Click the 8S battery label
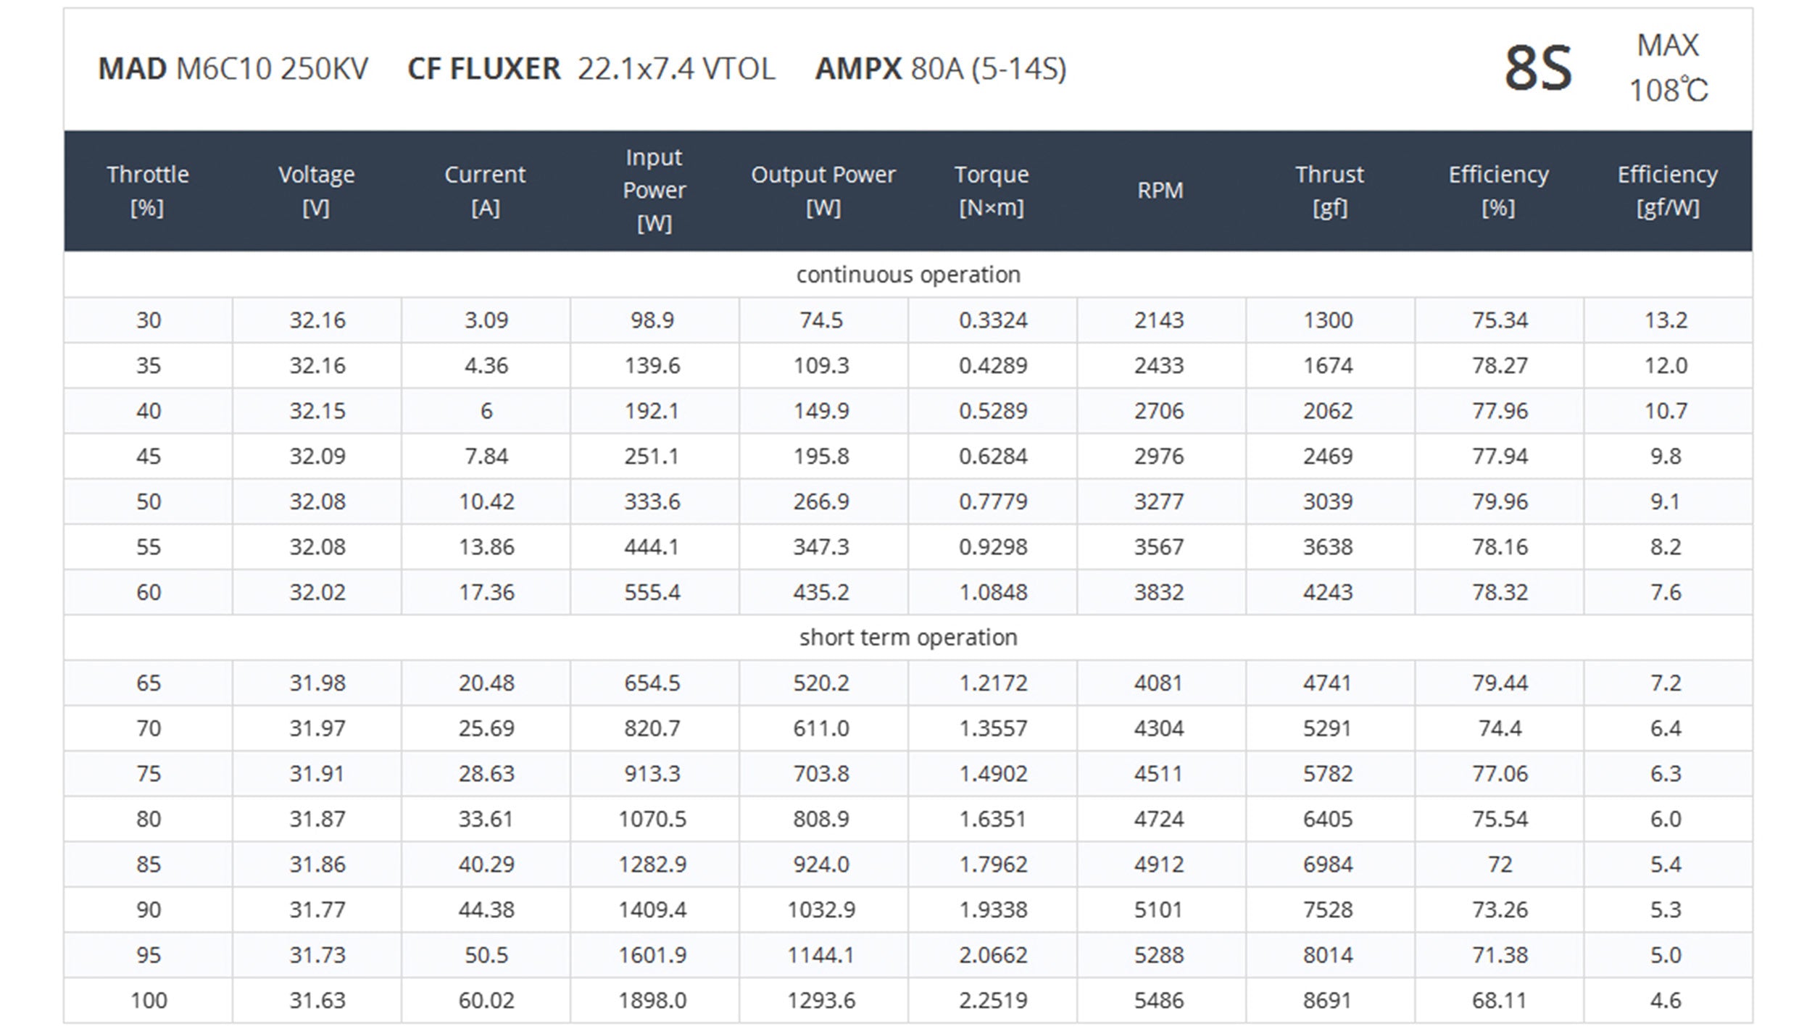 pos(1537,69)
